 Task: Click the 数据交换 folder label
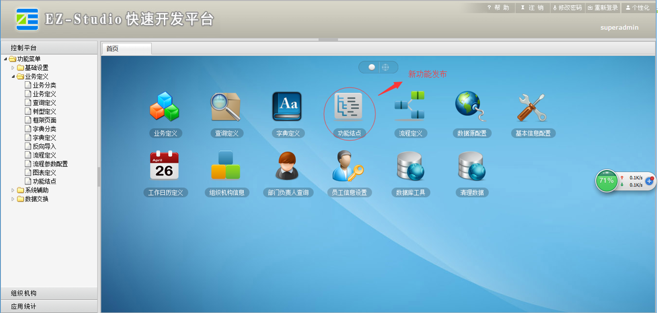[37, 199]
